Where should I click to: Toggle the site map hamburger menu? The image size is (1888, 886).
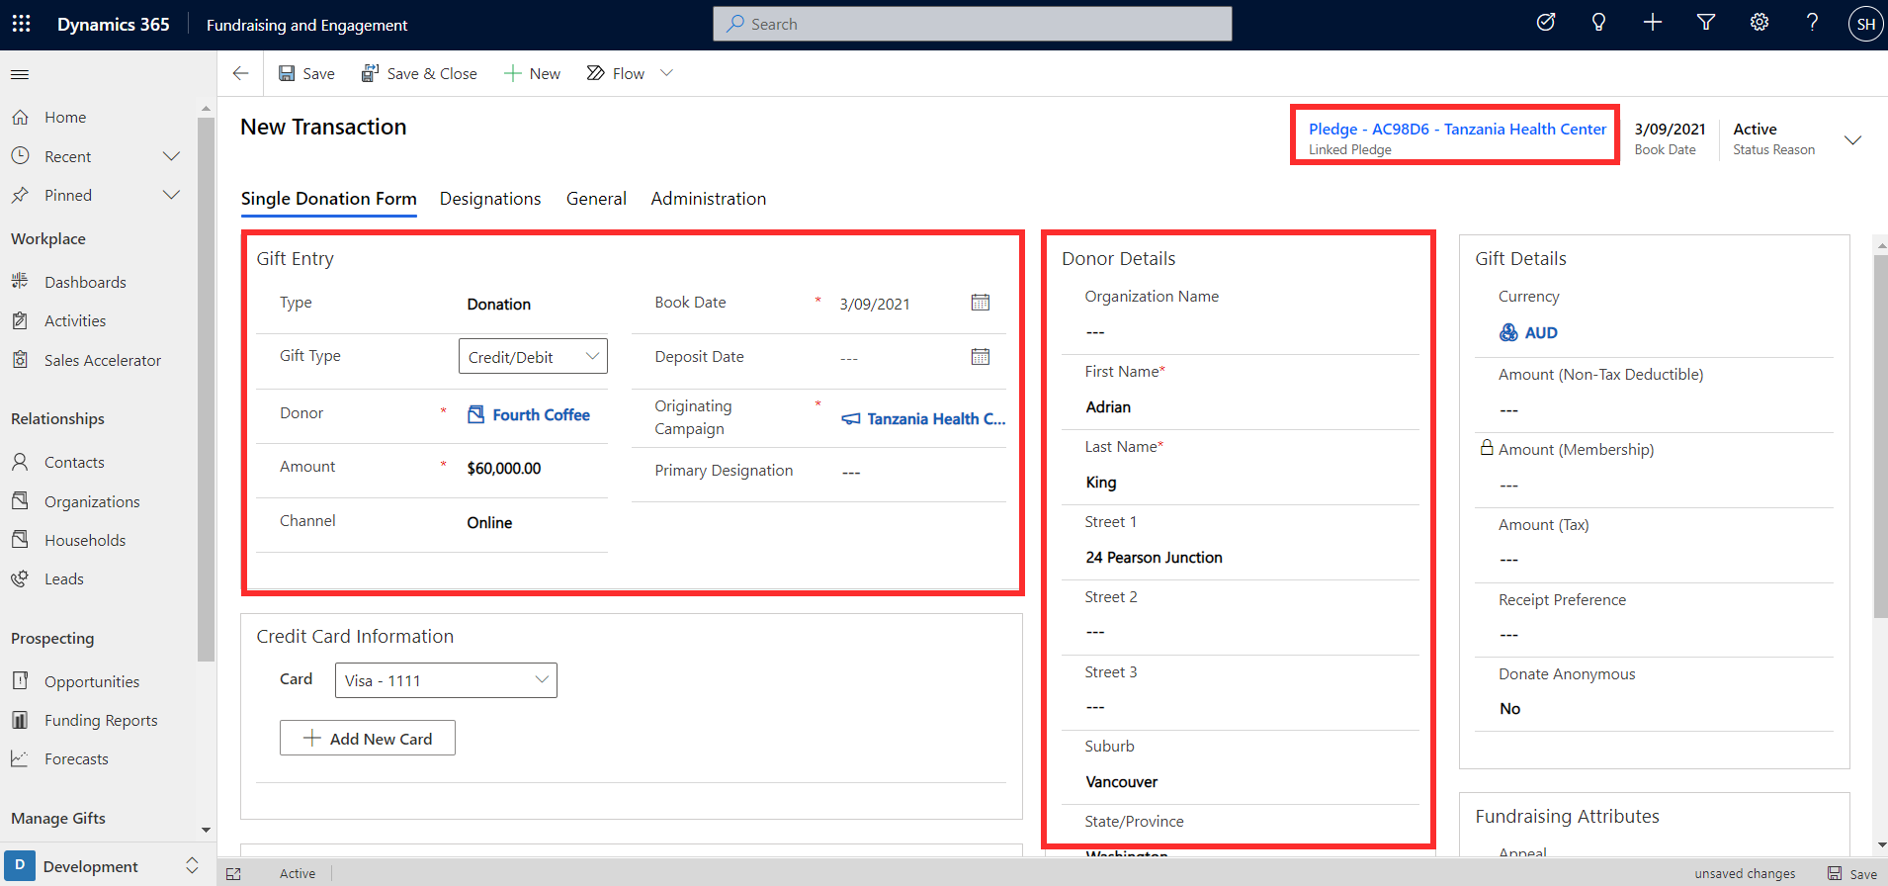[x=20, y=74]
